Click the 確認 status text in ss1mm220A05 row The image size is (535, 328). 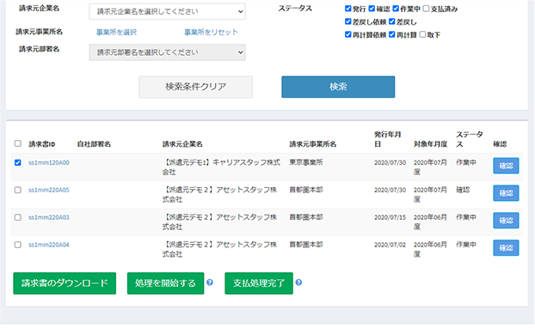click(x=463, y=190)
